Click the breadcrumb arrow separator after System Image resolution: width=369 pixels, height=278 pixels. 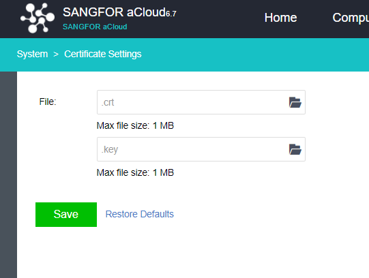click(56, 55)
